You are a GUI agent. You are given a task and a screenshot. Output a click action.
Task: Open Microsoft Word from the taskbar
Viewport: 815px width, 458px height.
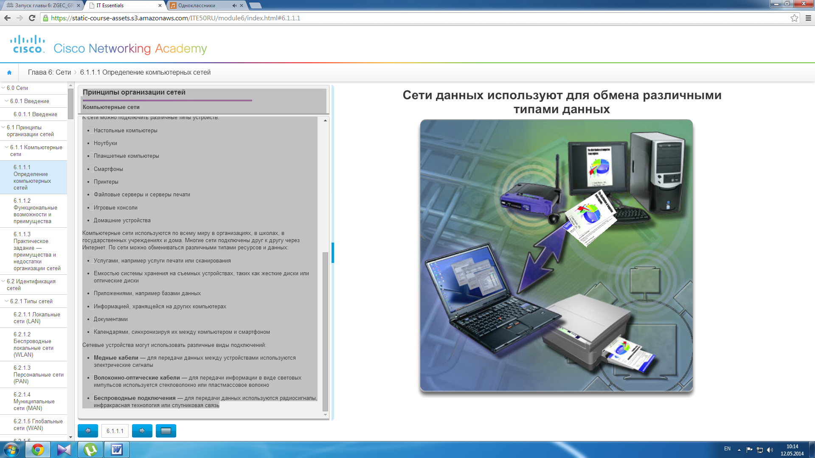[x=117, y=450]
